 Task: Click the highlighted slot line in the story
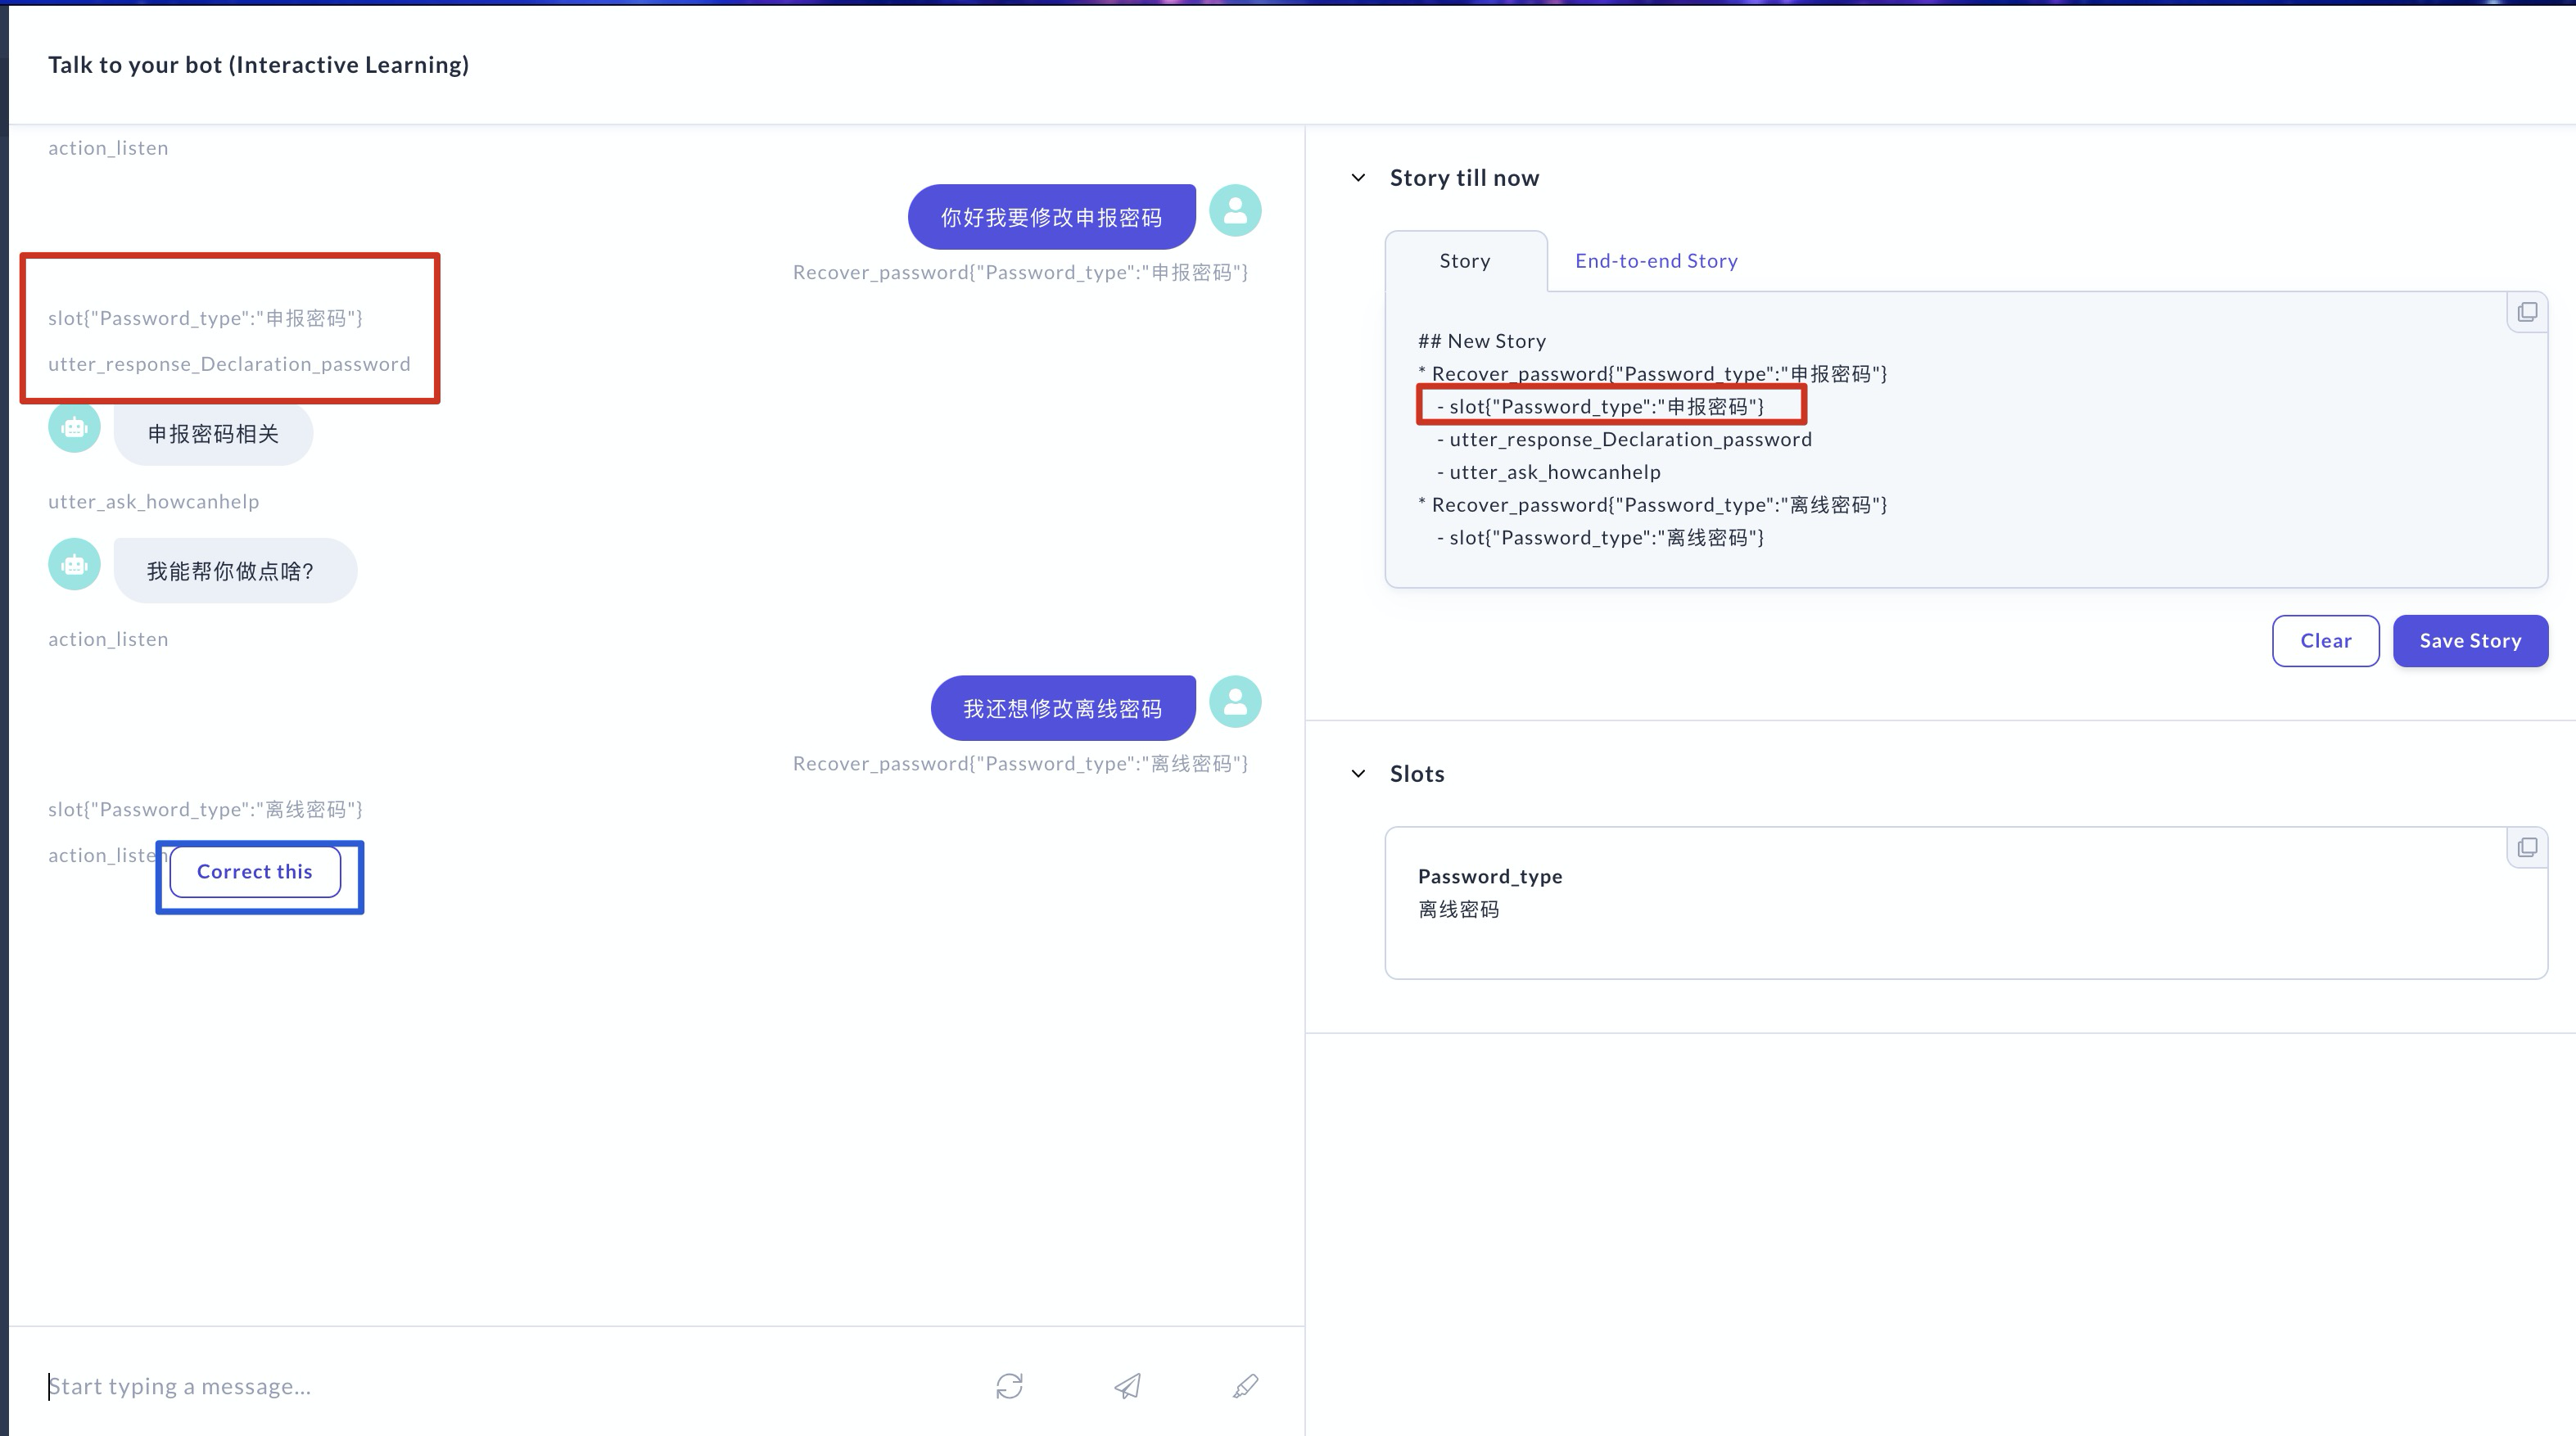tap(1611, 406)
